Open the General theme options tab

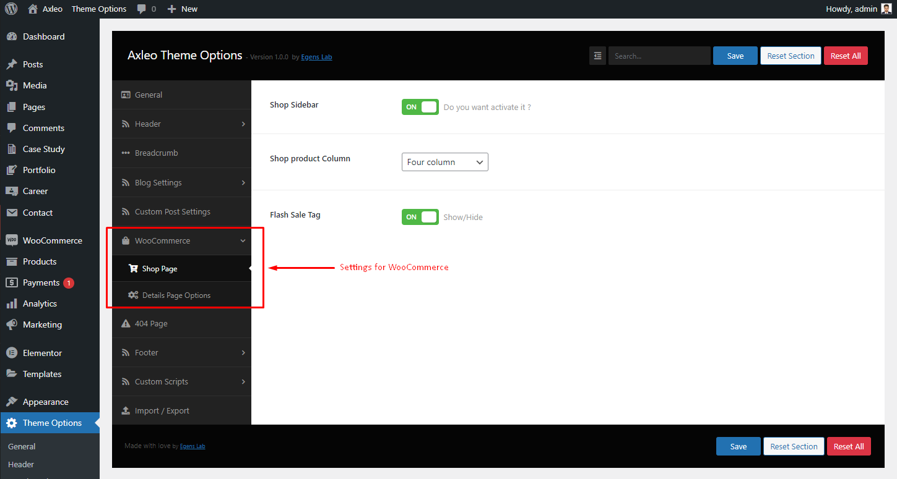point(181,95)
